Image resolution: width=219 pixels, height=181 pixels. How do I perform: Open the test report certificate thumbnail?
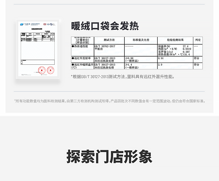coord(38,49)
